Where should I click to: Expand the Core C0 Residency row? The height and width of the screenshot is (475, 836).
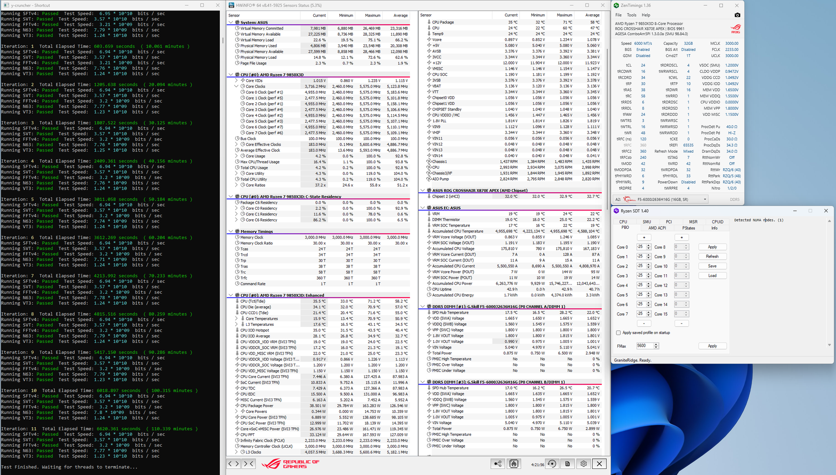[x=236, y=208]
